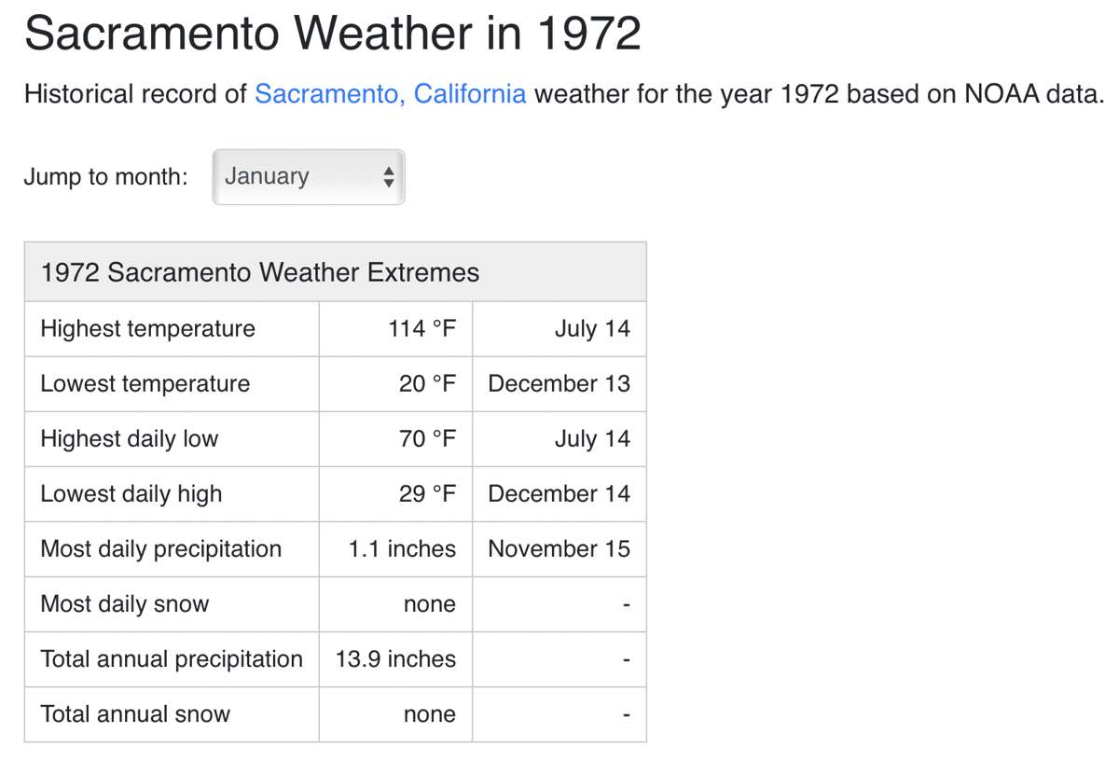Click the Sacramento Weather in 1972 heading
Image resolution: width=1119 pixels, height=774 pixels.
pos(332,35)
